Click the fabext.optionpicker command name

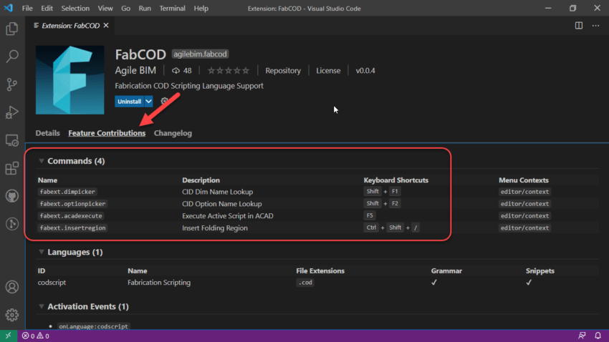(72, 204)
